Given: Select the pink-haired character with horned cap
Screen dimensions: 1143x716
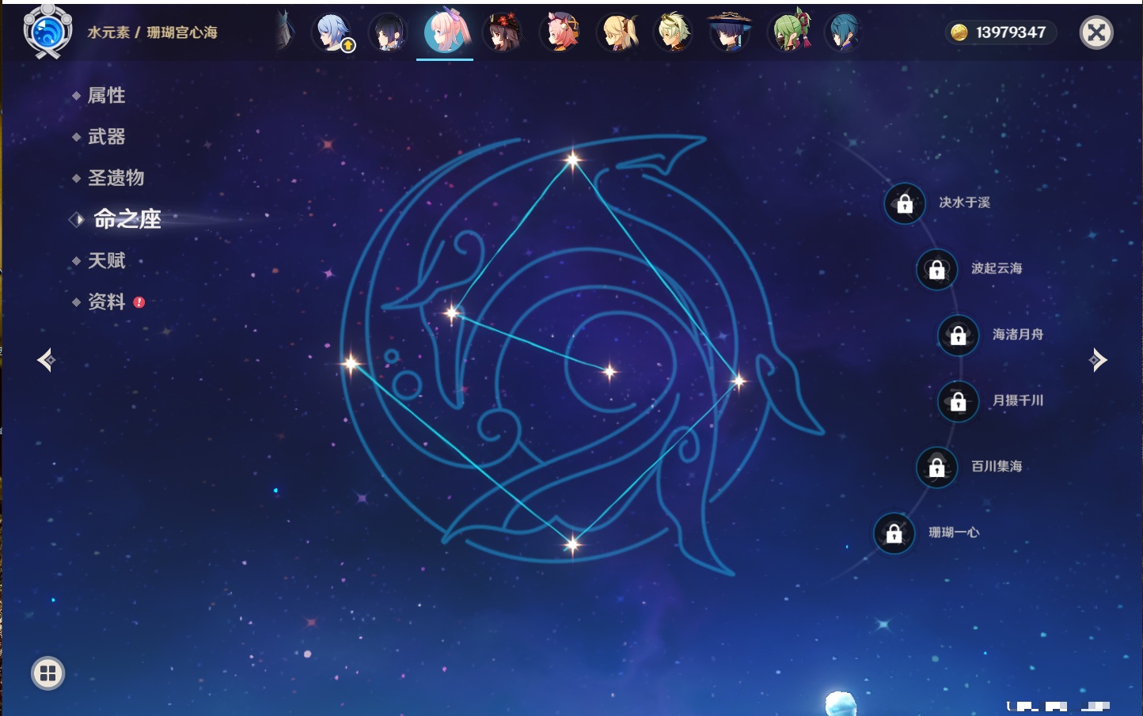Looking at the screenshot, I should point(559,32).
